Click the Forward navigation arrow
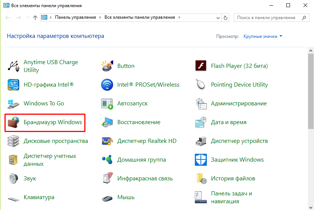The height and width of the screenshot is (210, 314). pos(19,18)
